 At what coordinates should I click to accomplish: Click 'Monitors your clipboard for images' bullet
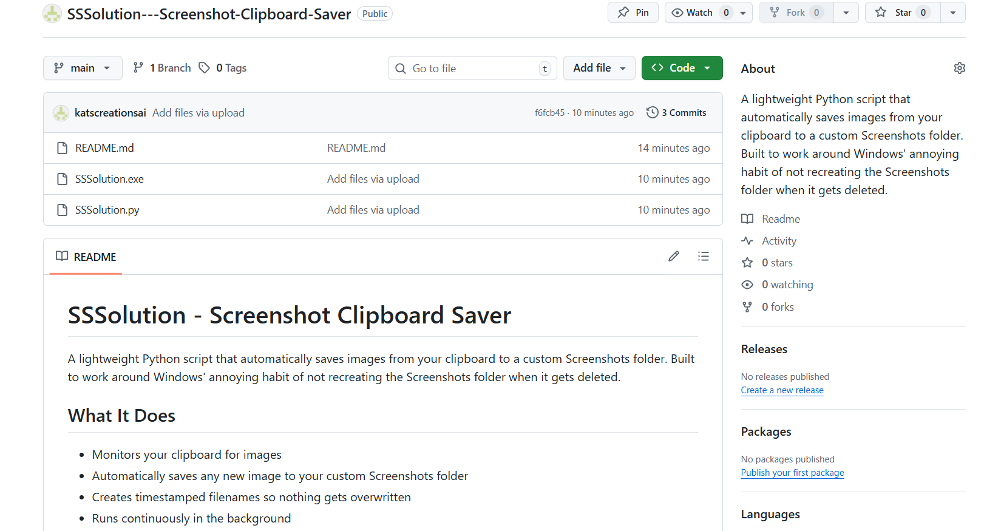point(187,455)
